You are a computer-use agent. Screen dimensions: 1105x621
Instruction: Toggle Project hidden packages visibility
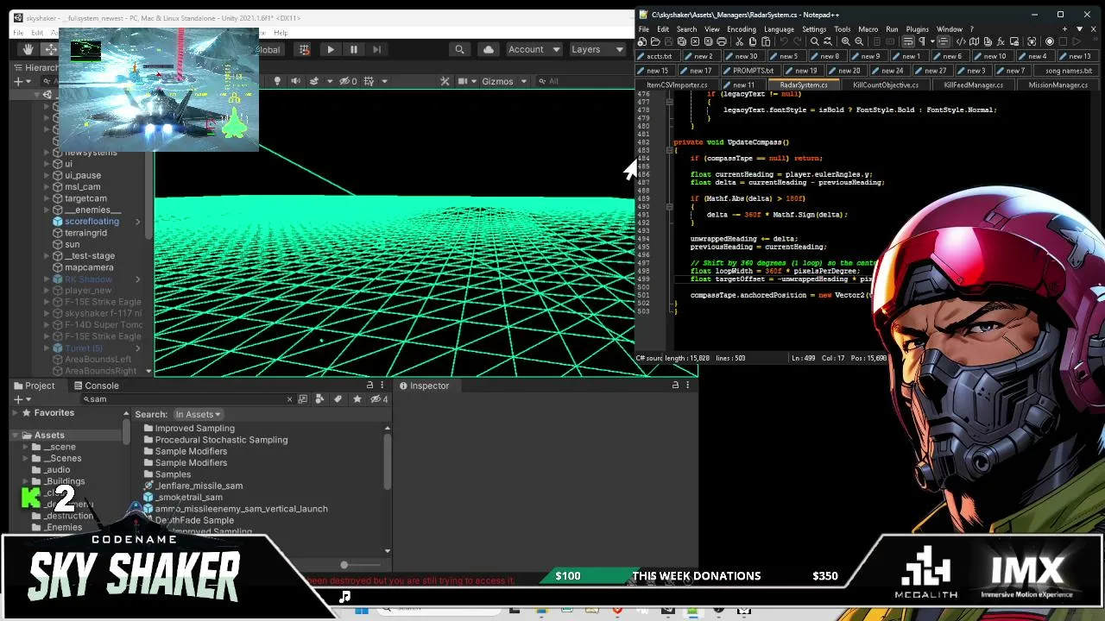click(x=381, y=399)
